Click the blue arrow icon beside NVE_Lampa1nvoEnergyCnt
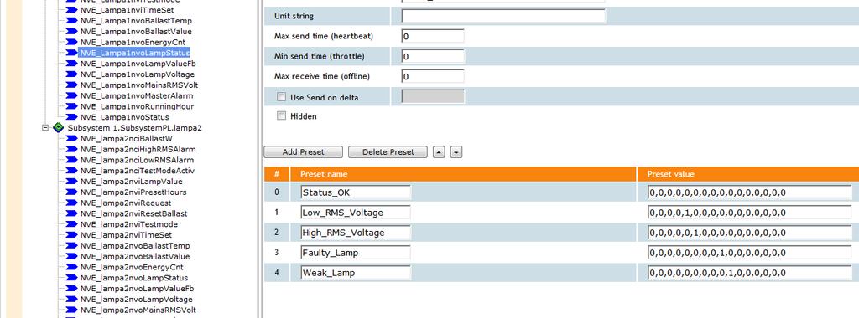This screenshot has height=318, width=859. (71, 42)
